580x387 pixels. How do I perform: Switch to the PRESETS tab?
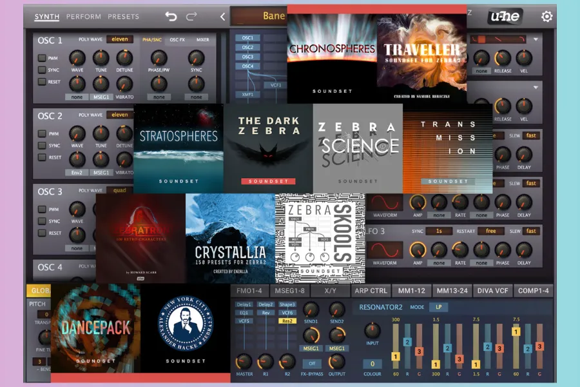point(123,16)
